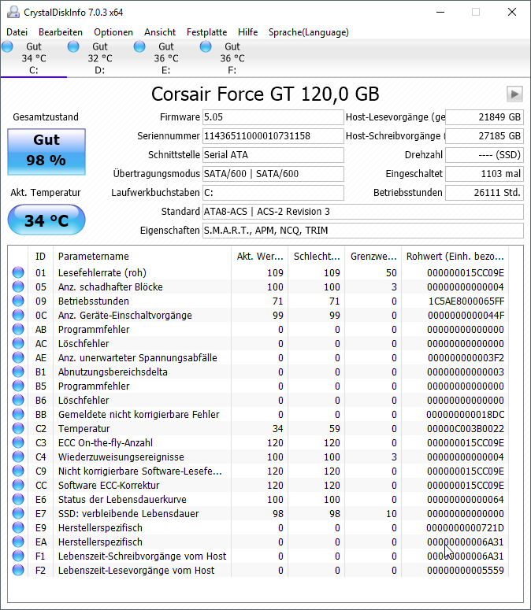The height and width of the screenshot is (610, 531).
Task: Click the Schnittstelle field Serial ATA
Action: point(273,155)
